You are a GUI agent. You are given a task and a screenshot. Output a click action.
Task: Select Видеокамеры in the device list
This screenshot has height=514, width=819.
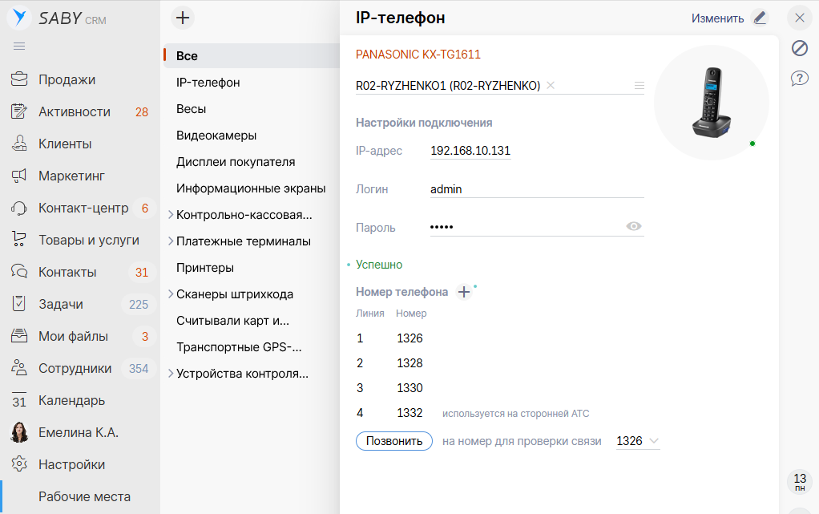(x=216, y=136)
